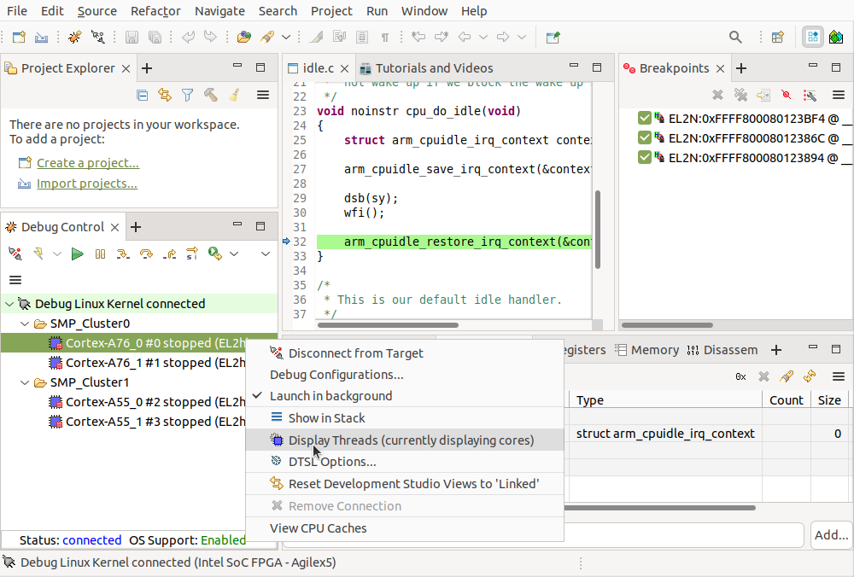Uncheck breakpoint EL2N:0xFFFF800080123BF4
The height and width of the screenshot is (577, 854).
(645, 118)
